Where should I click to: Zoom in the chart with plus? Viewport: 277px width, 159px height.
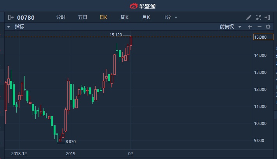(250, 27)
